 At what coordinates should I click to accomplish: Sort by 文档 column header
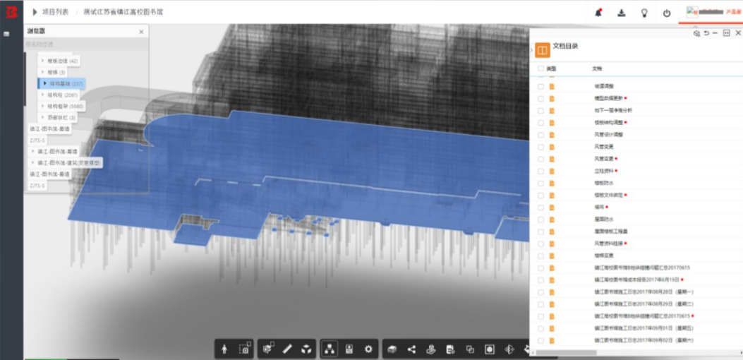pos(596,68)
